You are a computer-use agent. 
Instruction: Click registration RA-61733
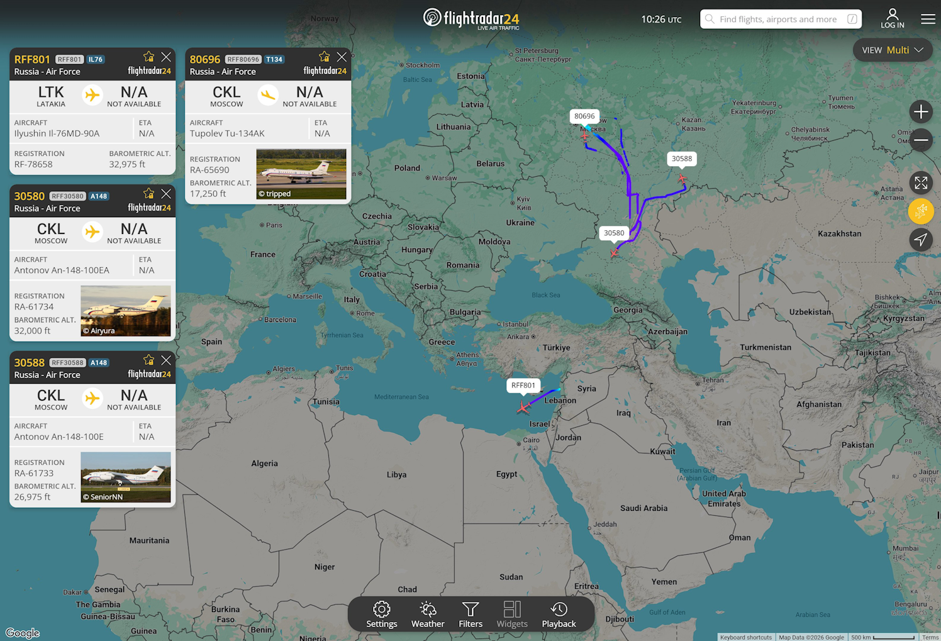click(x=34, y=474)
